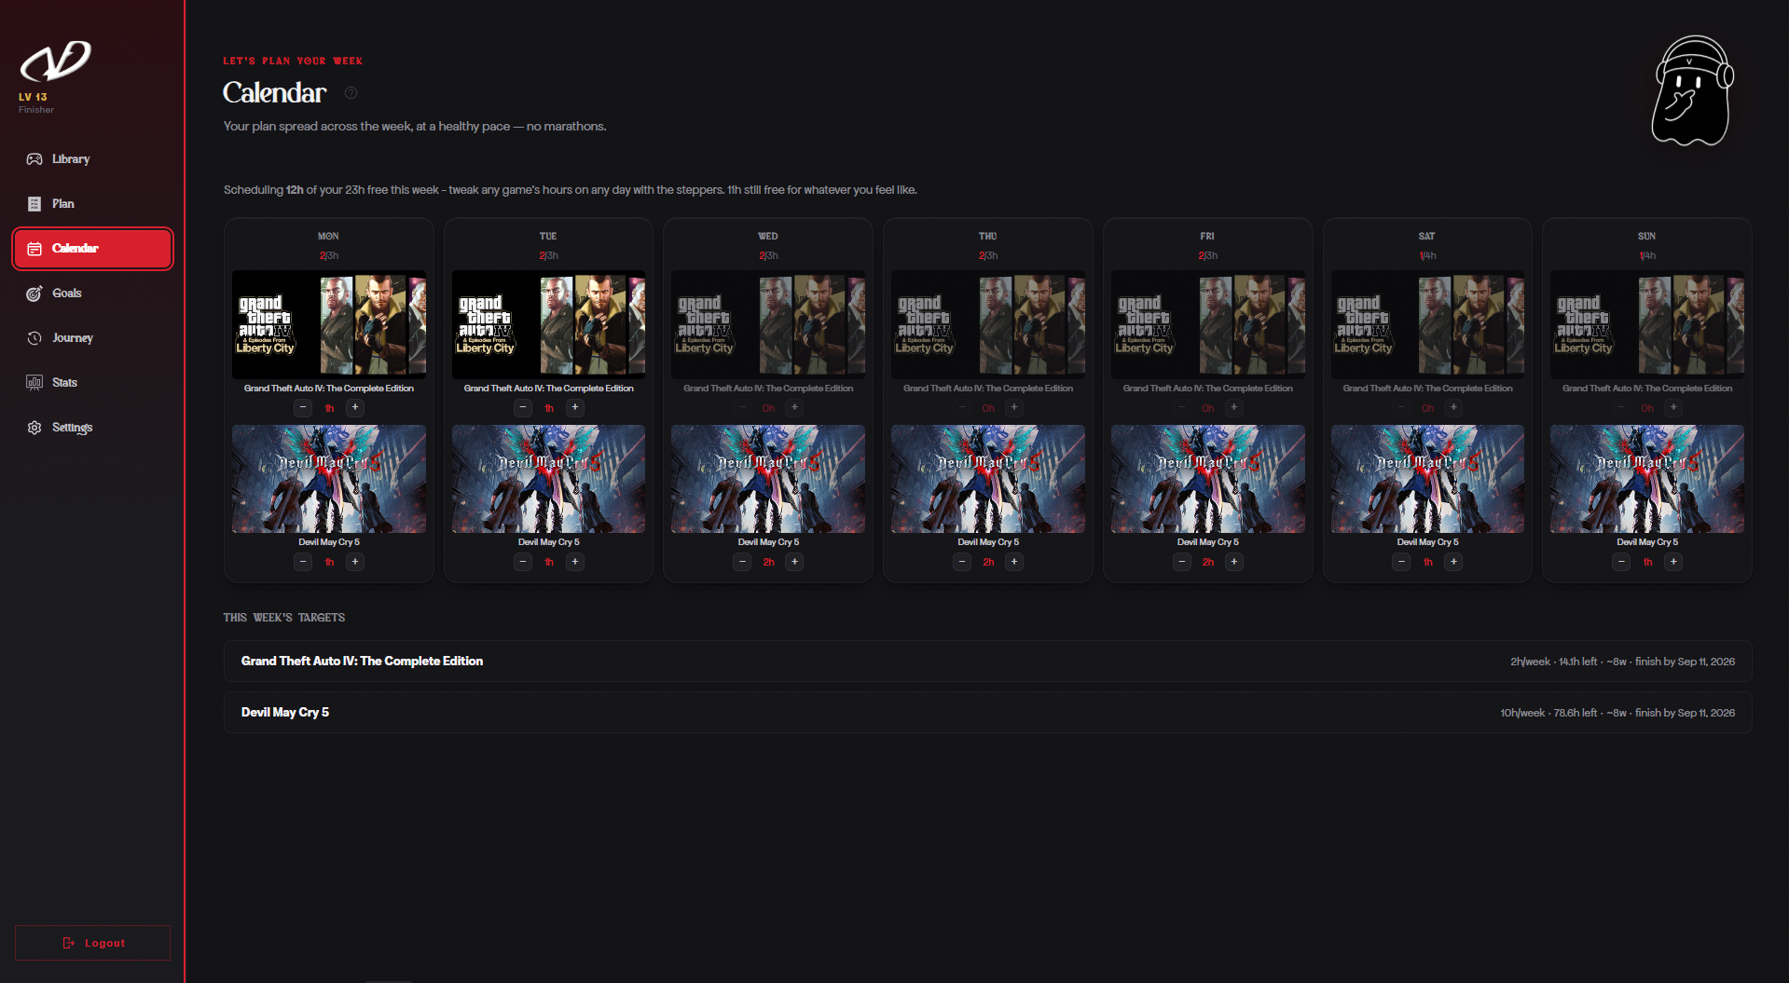Open the Grand Theft Auto IV weekly target row
The width and height of the screenshot is (1789, 983).
coord(987,662)
